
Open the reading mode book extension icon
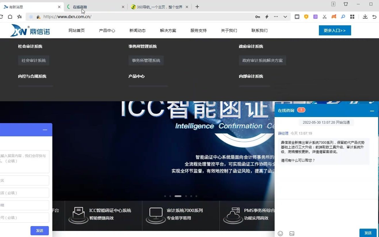coord(297,17)
